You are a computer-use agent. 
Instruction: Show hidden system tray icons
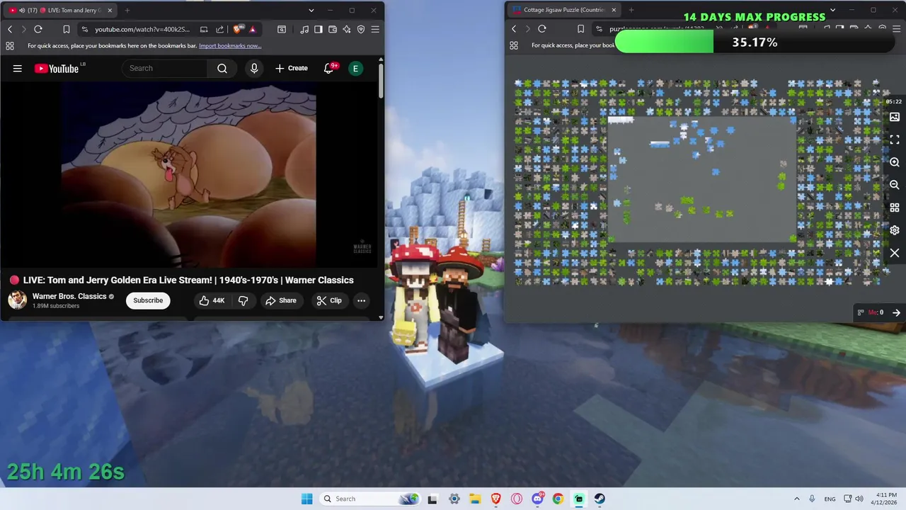[797, 499]
